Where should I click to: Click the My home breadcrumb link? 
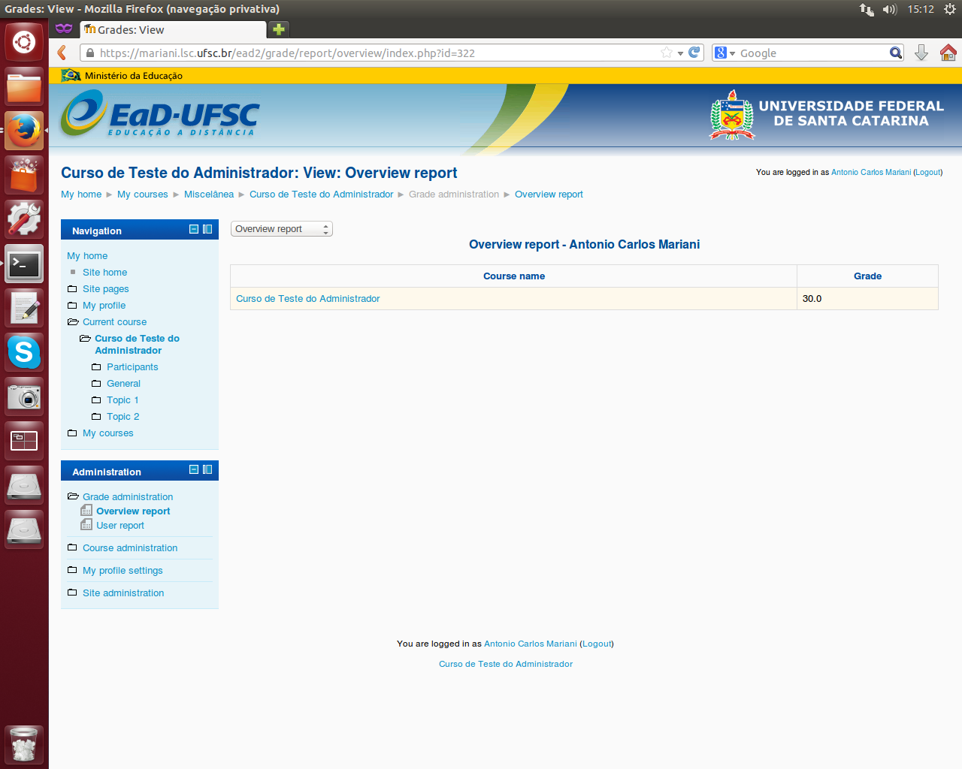tap(81, 194)
